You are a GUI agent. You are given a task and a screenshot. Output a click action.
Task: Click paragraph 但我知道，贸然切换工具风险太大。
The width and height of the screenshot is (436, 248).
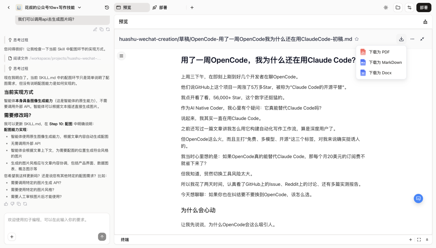click(x=218, y=174)
